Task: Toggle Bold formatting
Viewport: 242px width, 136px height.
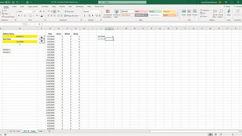Action: (19, 15)
